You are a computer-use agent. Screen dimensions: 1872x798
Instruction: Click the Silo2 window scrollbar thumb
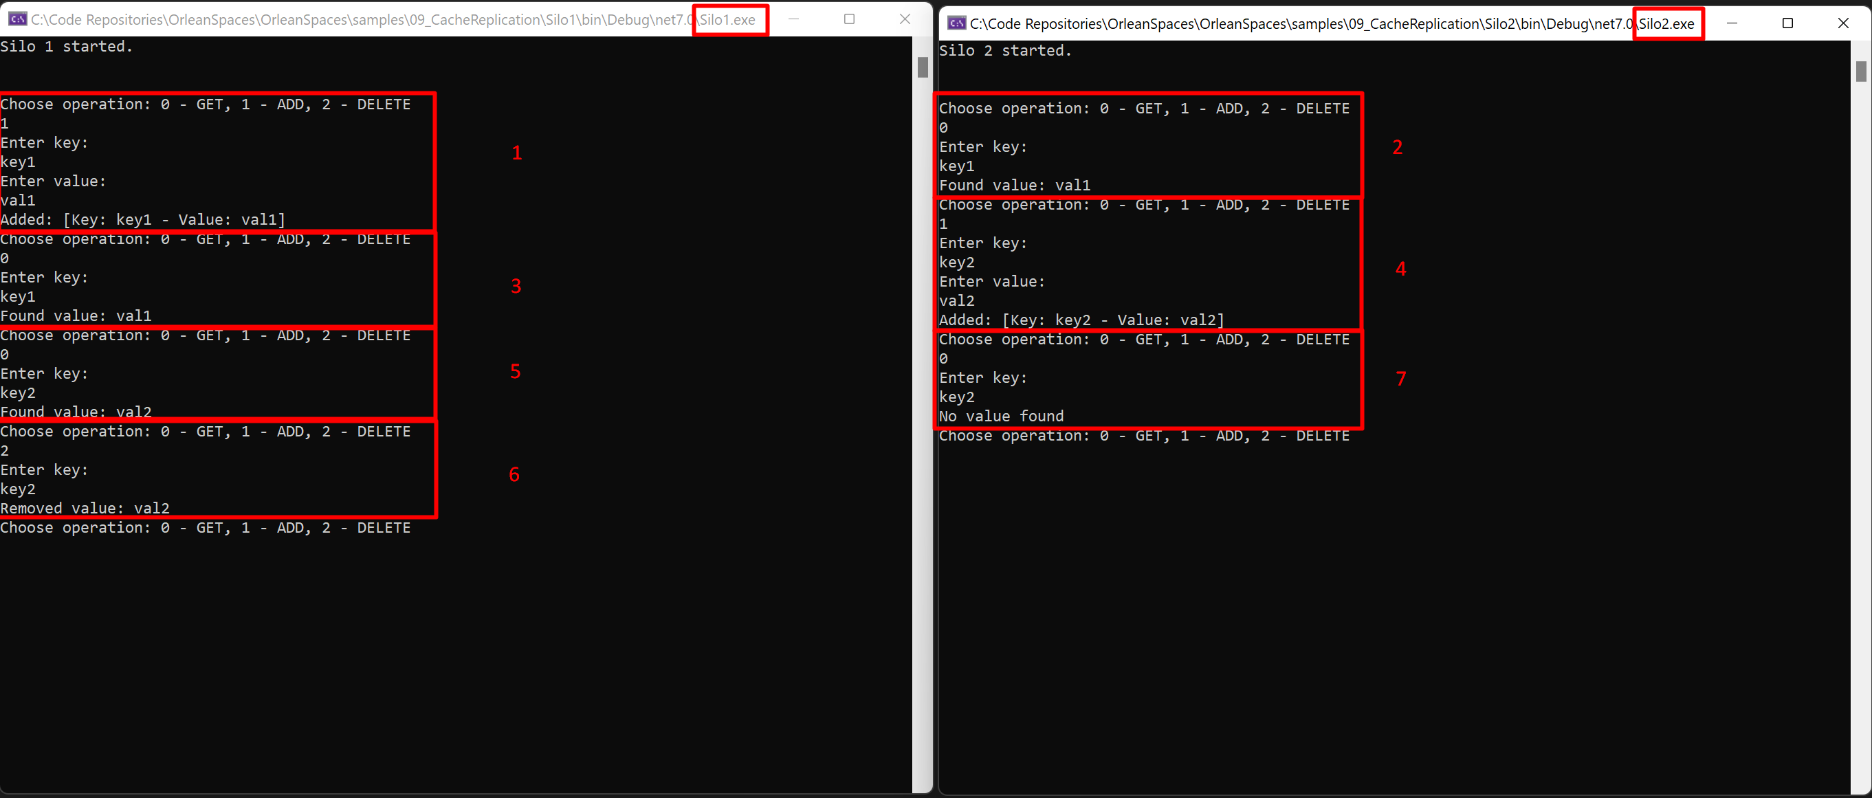(x=1861, y=71)
